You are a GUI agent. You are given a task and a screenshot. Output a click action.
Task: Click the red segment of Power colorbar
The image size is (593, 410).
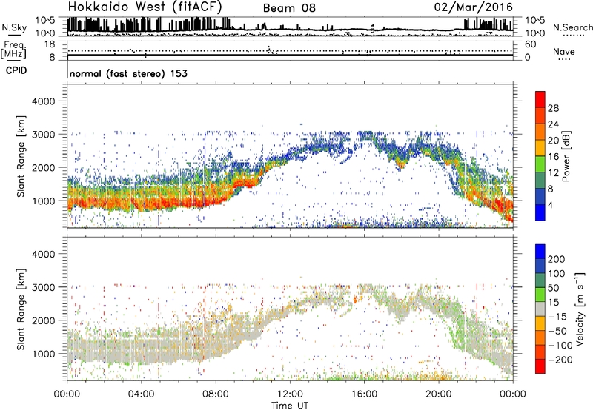click(x=540, y=100)
